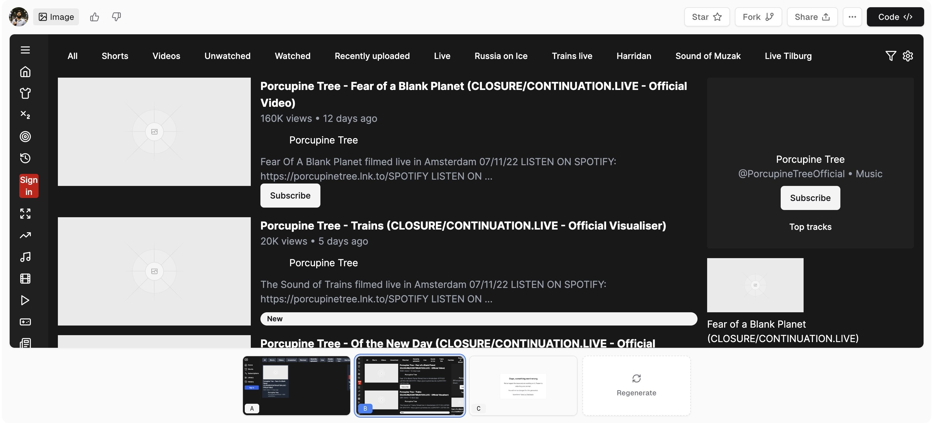Select preview version A thumbnail

click(296, 385)
